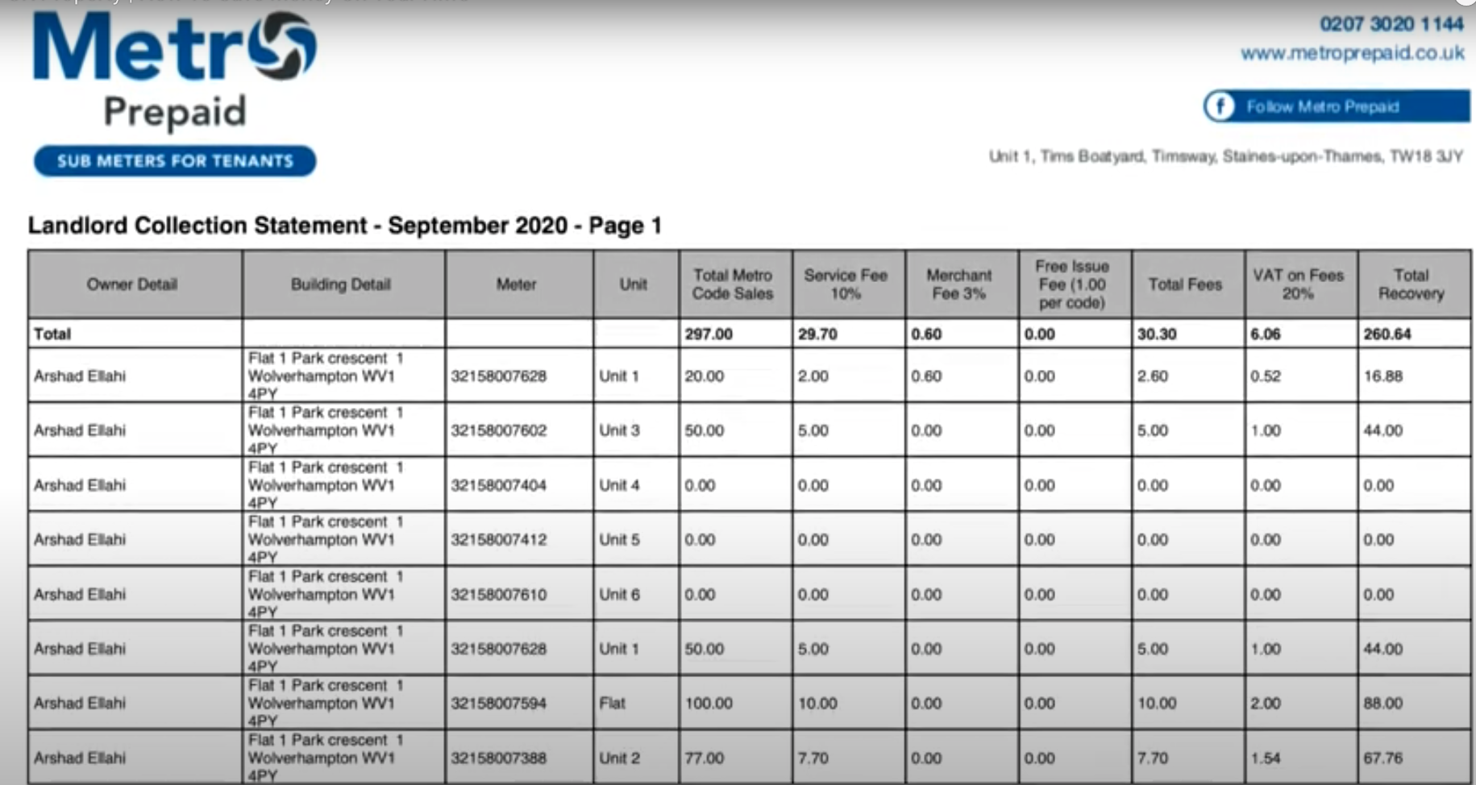The width and height of the screenshot is (1476, 785).
Task: Click the Metro Prepaid logo
Action: [x=174, y=71]
